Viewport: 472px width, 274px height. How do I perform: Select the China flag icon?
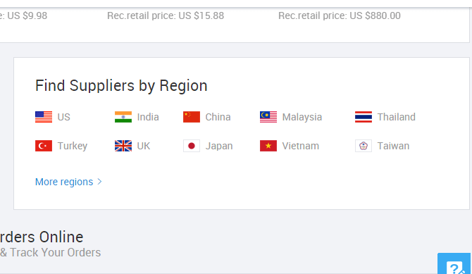pyautogui.click(x=192, y=117)
